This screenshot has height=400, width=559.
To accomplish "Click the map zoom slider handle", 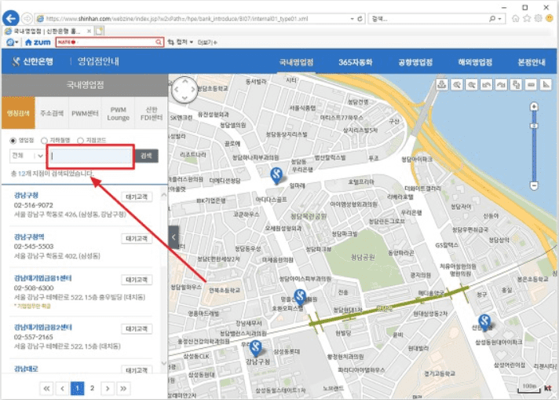I will point(534,126).
